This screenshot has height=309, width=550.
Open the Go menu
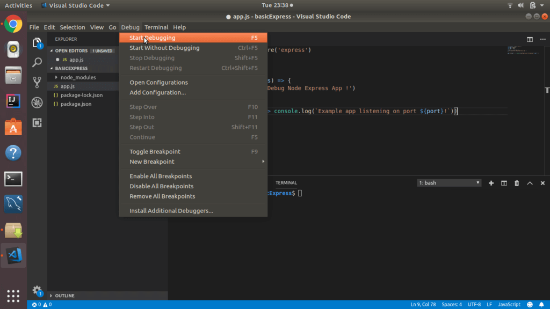112,27
